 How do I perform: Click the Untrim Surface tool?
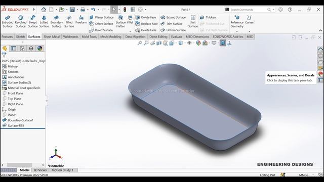click(x=173, y=30)
